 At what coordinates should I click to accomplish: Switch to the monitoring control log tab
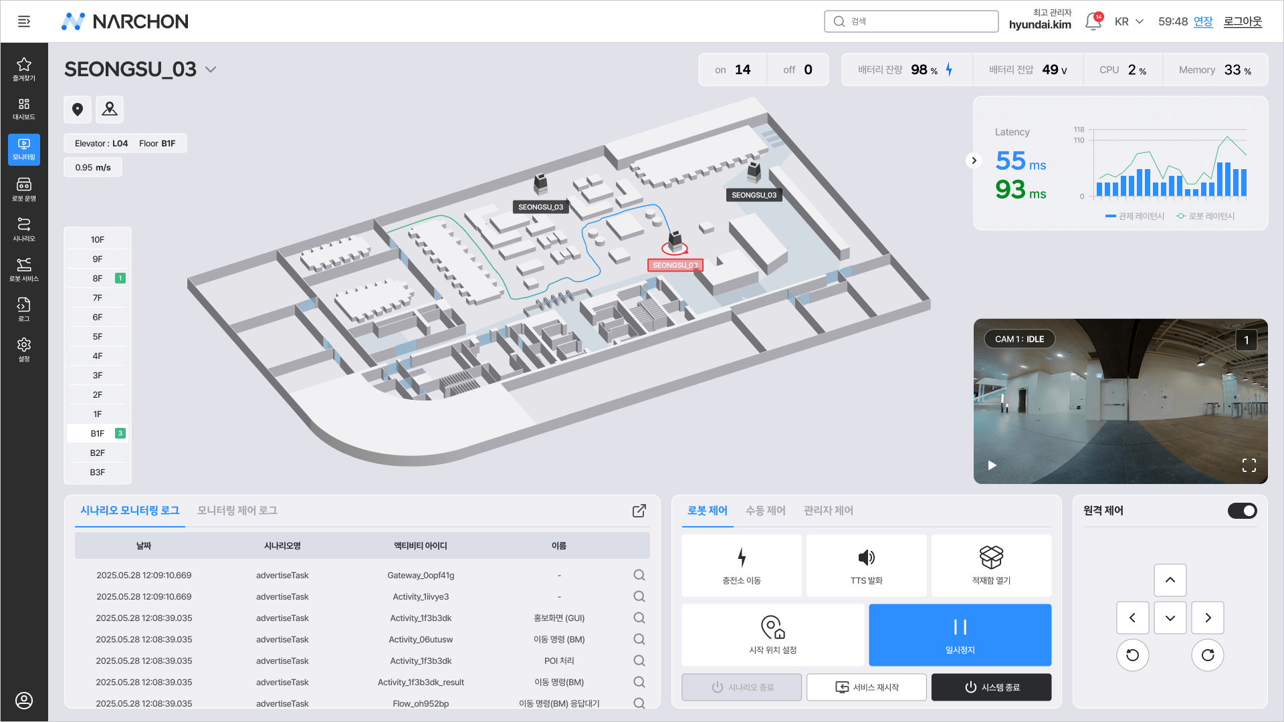click(x=237, y=511)
